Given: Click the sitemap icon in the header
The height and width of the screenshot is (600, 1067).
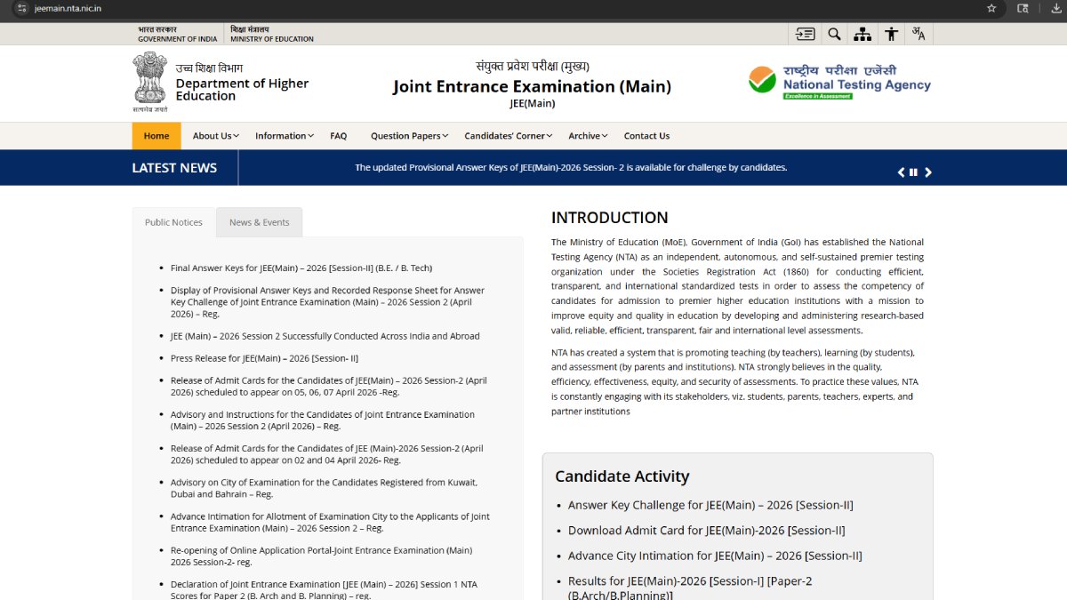Looking at the screenshot, I should pos(862,33).
